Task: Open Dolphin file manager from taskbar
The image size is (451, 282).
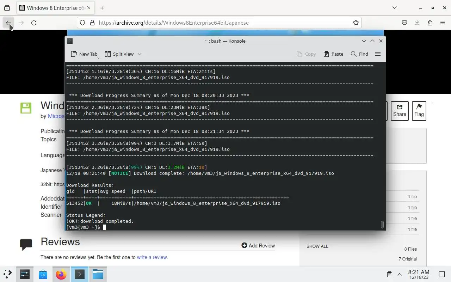Action: pos(98,274)
